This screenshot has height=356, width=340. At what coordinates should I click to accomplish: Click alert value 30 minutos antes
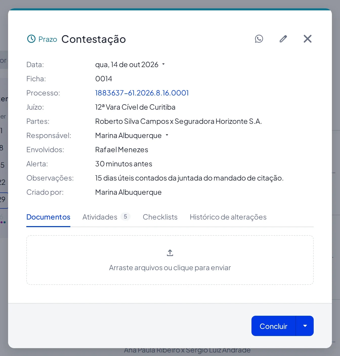[124, 164]
